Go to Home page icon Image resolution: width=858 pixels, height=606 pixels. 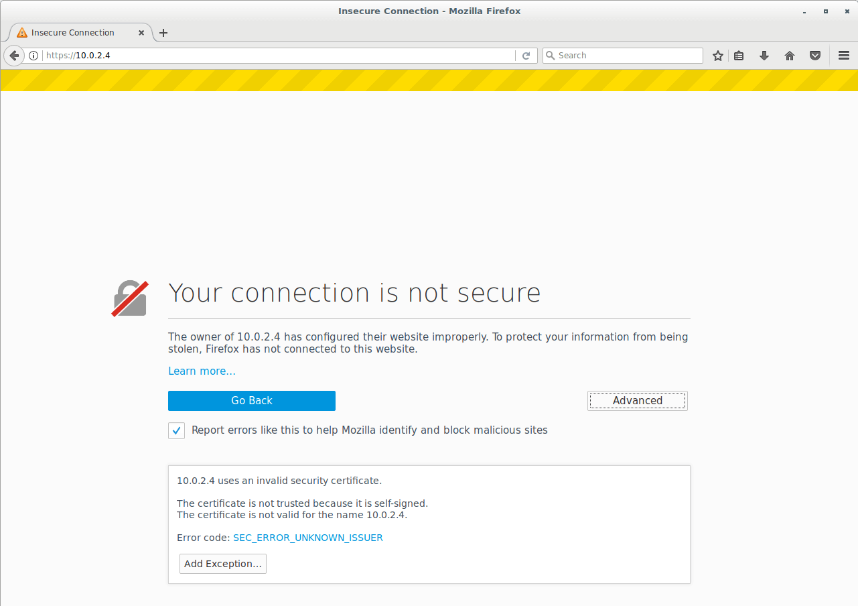790,56
